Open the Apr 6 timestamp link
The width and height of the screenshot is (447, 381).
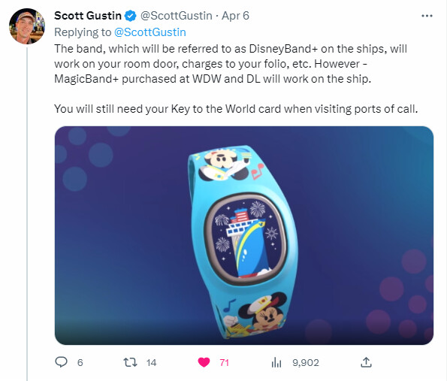coord(235,16)
